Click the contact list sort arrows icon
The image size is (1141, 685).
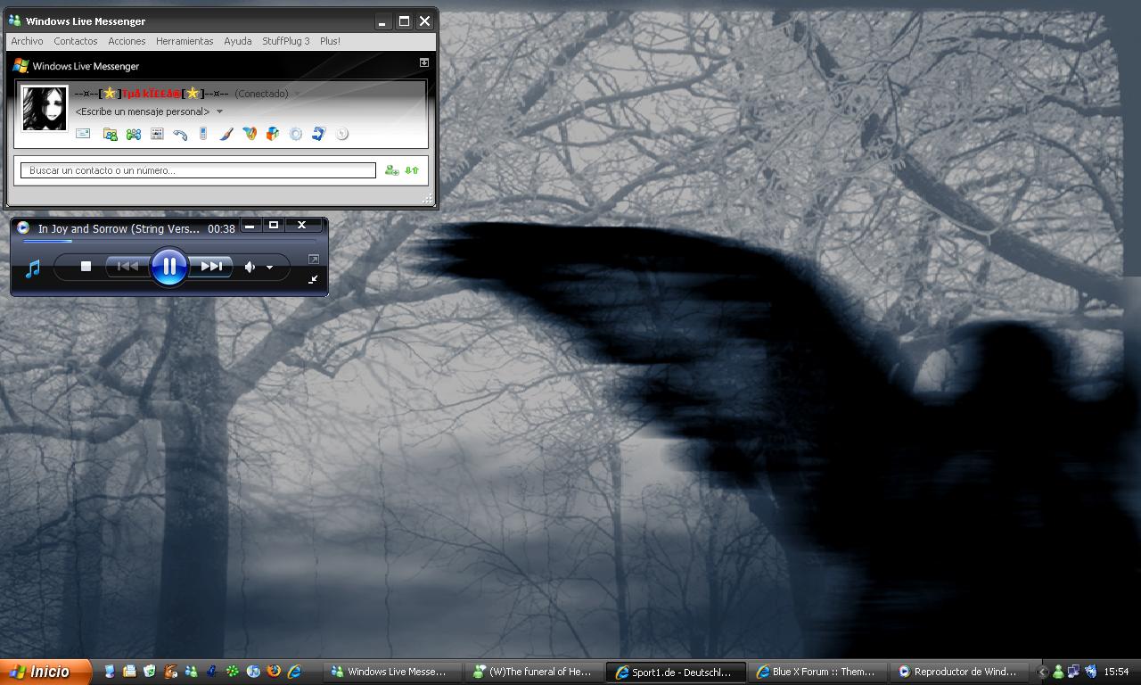click(x=412, y=170)
